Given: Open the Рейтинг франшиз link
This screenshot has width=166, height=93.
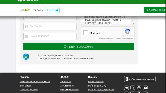Looking at the screenshot, I should [x=97, y=86].
